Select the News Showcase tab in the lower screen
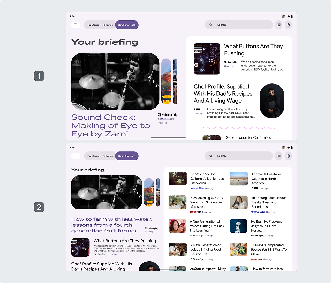The height and width of the screenshot is (283, 331). pyautogui.click(x=127, y=156)
